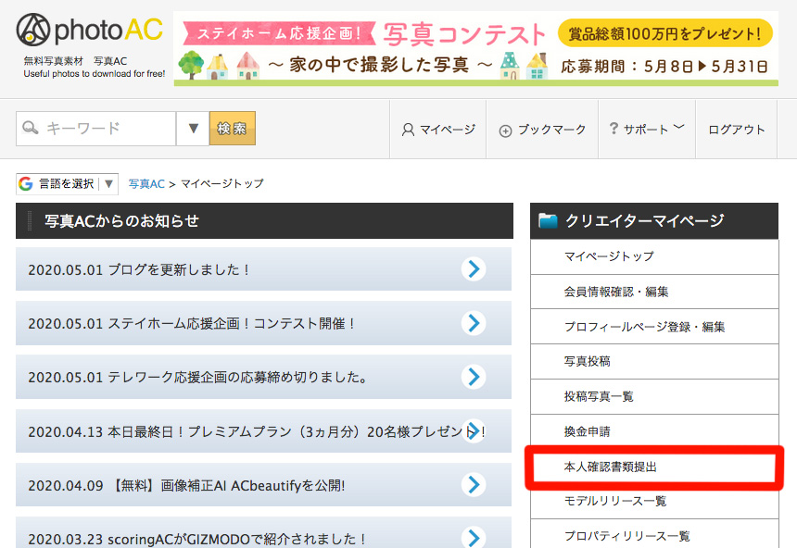Click the 写真AC breadcrumb link
The width and height of the screenshot is (797, 548).
(x=146, y=183)
